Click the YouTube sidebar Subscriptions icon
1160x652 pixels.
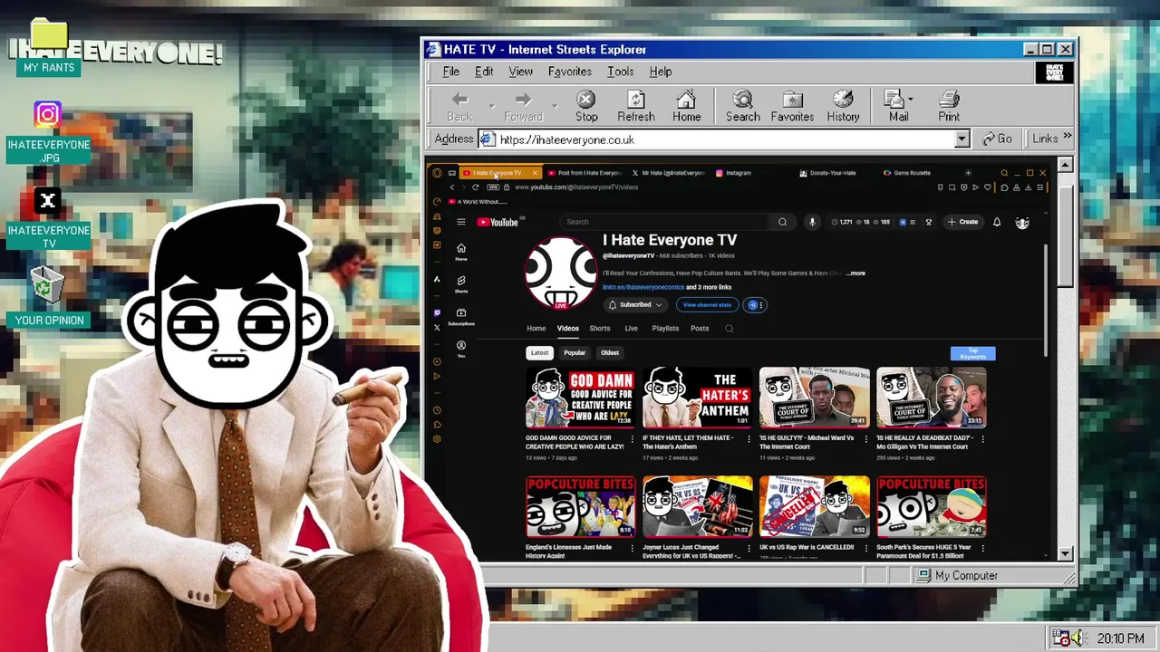click(x=460, y=316)
